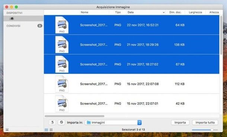The width and height of the screenshot is (227, 137).
Task: Open the Importa in destination dropdown arrows
Action: point(139,122)
